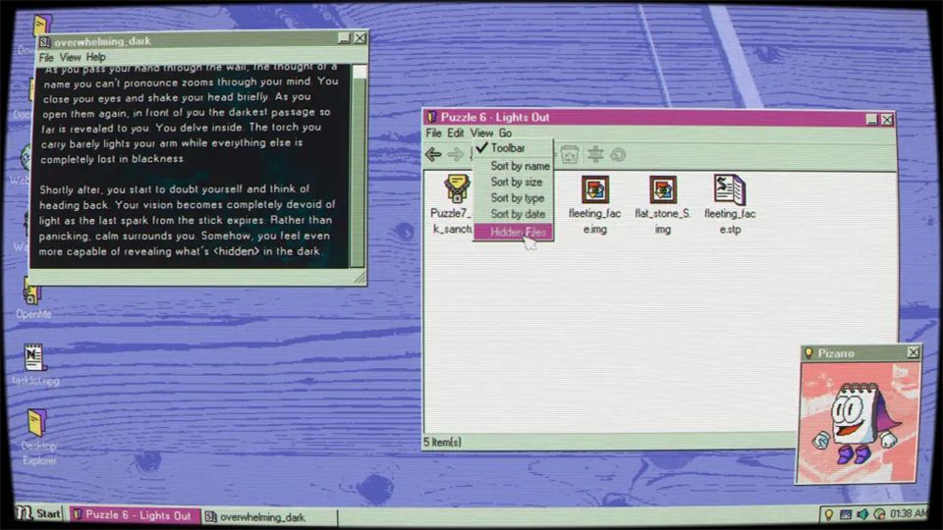Toggle Hidden Files in View menu
The width and height of the screenshot is (943, 530).
tap(513, 232)
